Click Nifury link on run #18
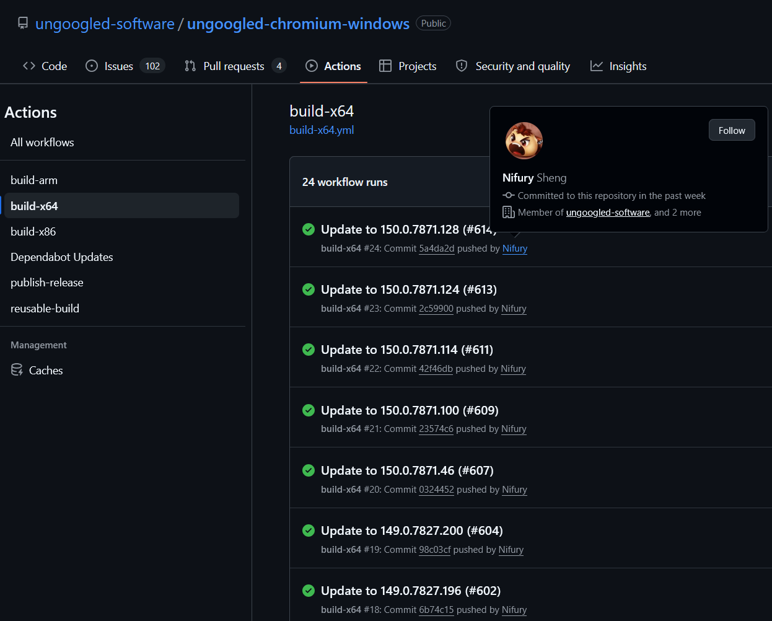 pos(514,610)
